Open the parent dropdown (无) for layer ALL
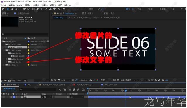Viewport: 187px width, 108px height. point(77,97)
